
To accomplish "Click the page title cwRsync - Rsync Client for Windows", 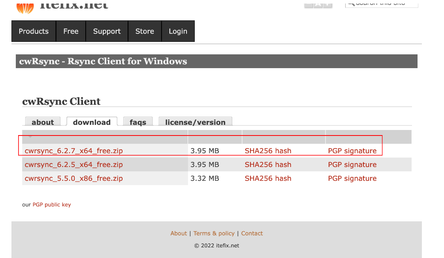I will [103, 61].
